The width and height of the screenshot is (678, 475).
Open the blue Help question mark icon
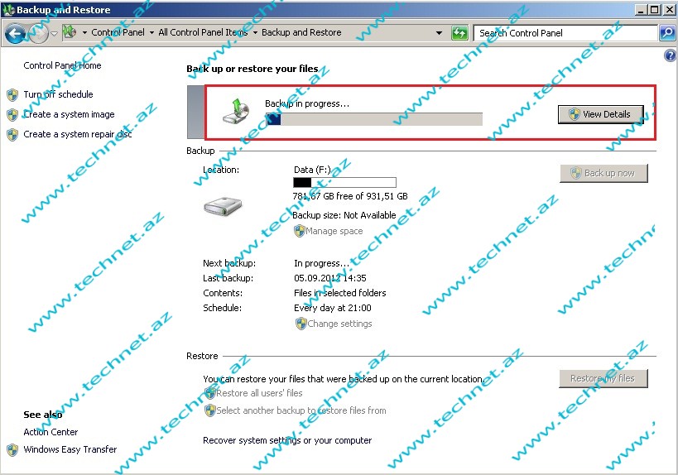pyautogui.click(x=671, y=55)
